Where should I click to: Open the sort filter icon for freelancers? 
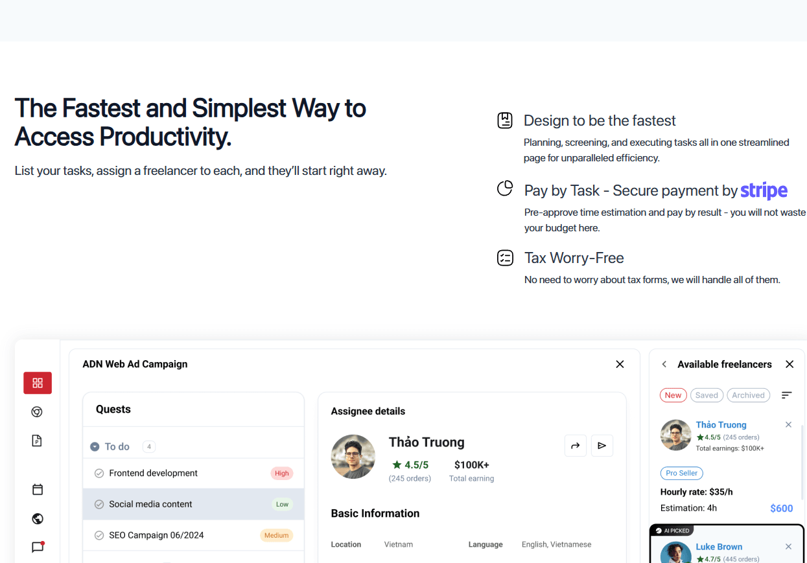[x=786, y=395]
